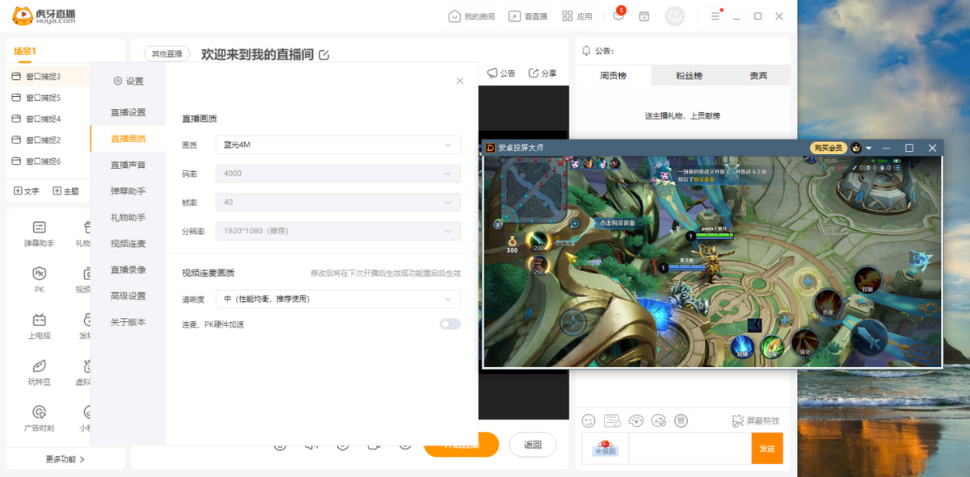Click the 返回 button
The width and height of the screenshot is (970, 477).
click(532, 445)
